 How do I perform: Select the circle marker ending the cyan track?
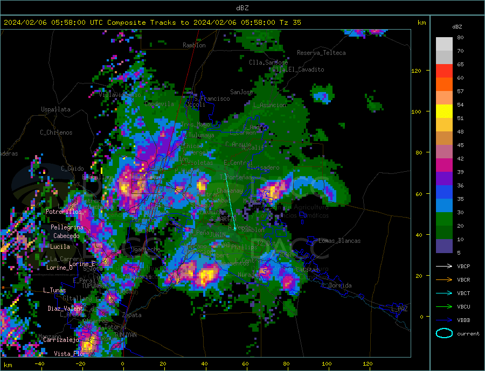[235, 229]
